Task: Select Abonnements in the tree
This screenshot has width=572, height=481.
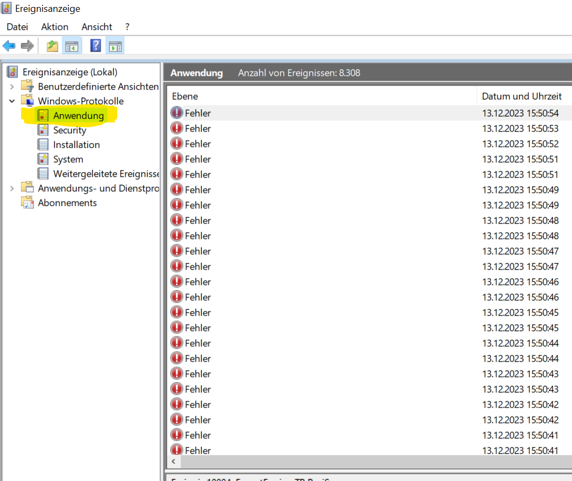Action: (67, 203)
